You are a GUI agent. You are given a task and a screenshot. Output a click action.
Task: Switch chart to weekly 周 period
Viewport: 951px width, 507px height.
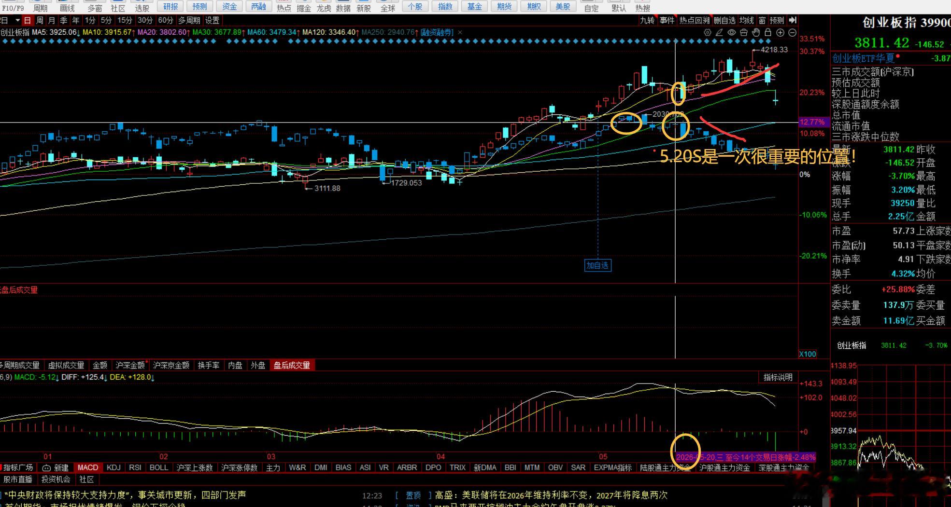(40, 20)
